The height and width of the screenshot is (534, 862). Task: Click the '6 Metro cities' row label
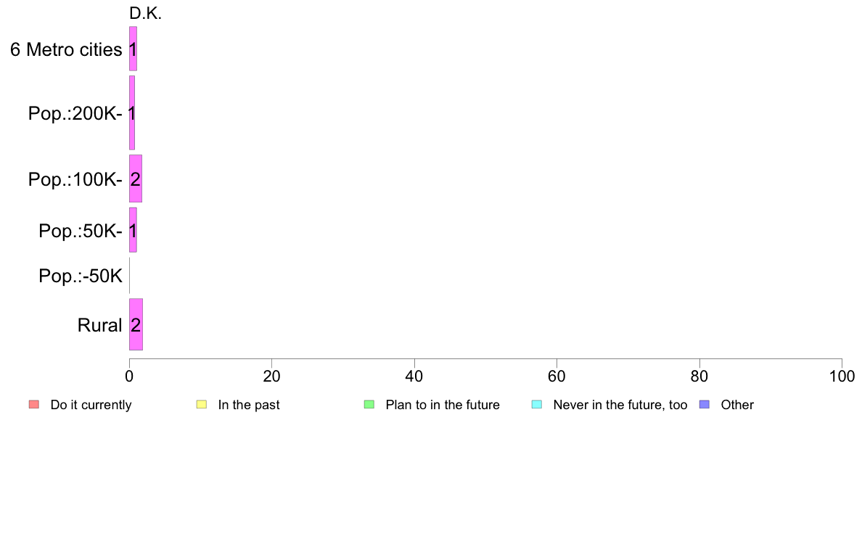point(66,49)
